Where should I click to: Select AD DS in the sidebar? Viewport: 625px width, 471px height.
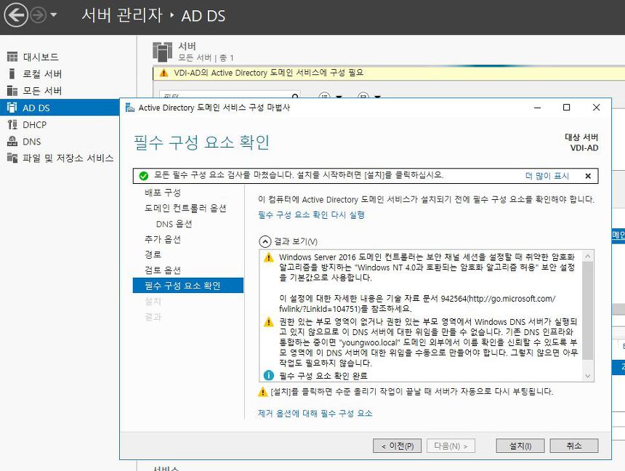tap(60, 108)
